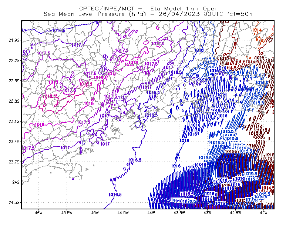296x229 pixels.
Task: Select the 22.2S latitude tick label
Action: point(14,60)
